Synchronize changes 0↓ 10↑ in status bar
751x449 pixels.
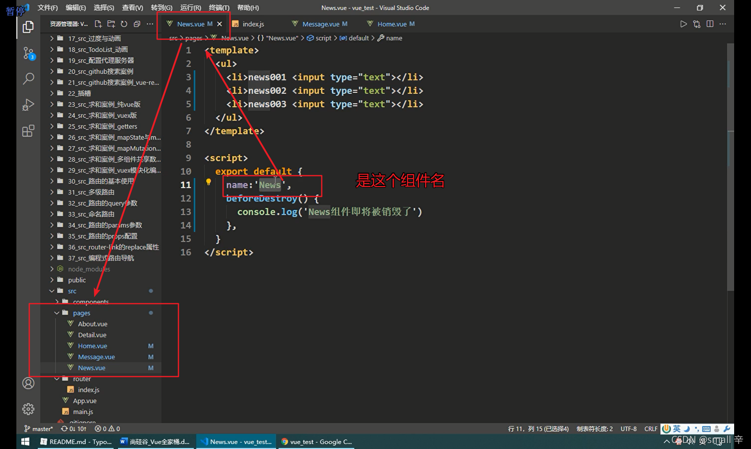click(73, 429)
